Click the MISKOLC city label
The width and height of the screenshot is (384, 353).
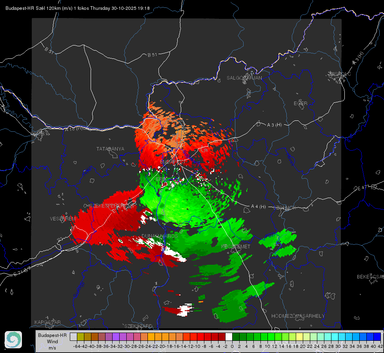tap(340, 74)
